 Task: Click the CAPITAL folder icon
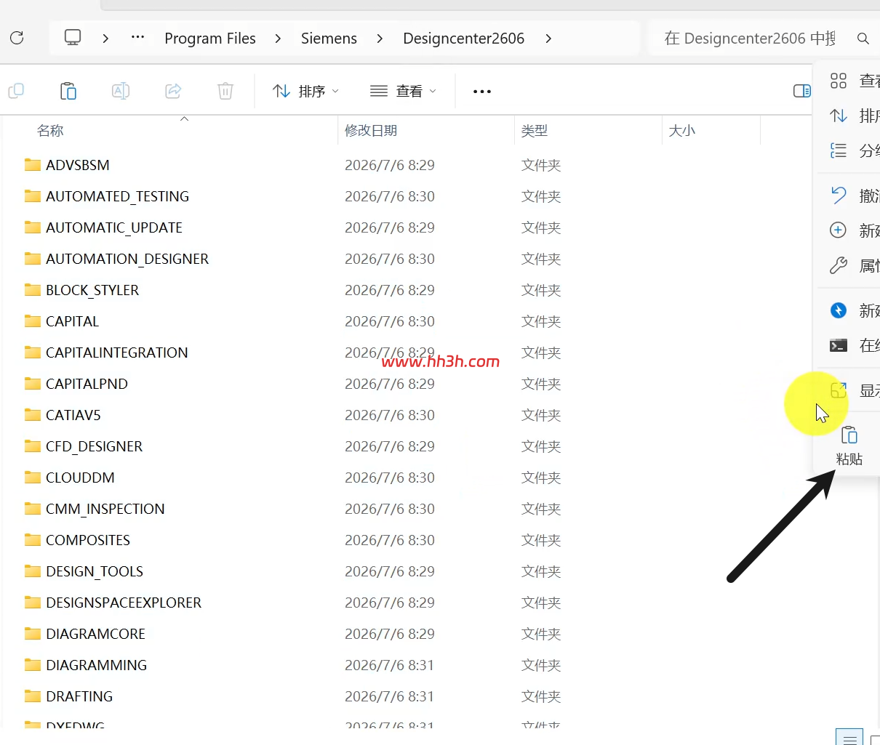coord(33,321)
